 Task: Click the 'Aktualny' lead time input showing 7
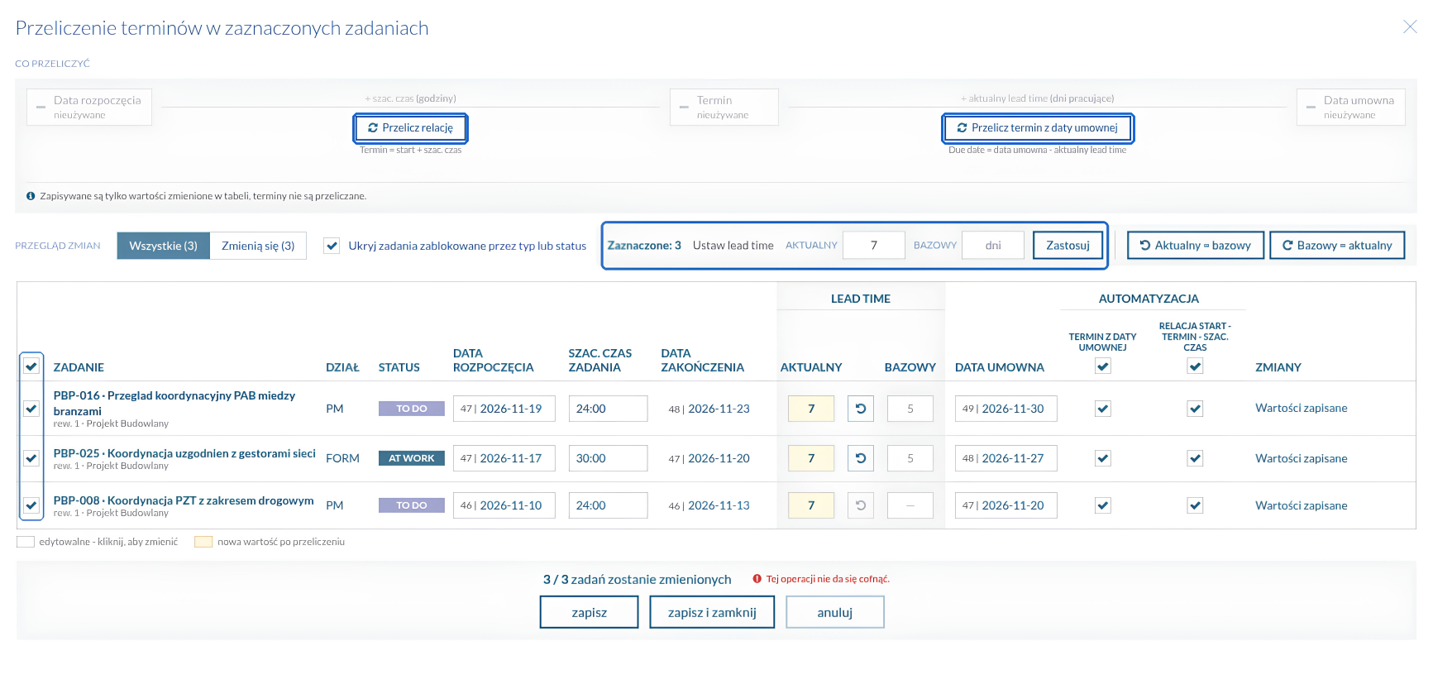click(x=874, y=246)
